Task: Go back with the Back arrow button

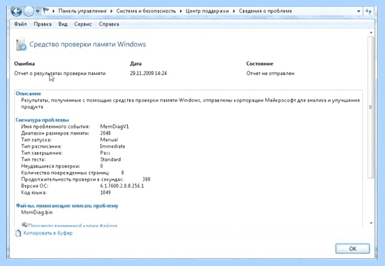Action: [x=16, y=11]
